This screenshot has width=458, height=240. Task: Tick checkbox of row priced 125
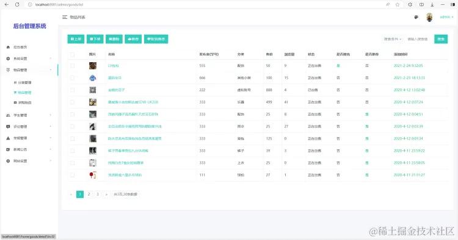[73, 139]
